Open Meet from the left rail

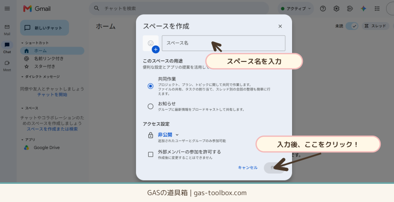point(7,66)
